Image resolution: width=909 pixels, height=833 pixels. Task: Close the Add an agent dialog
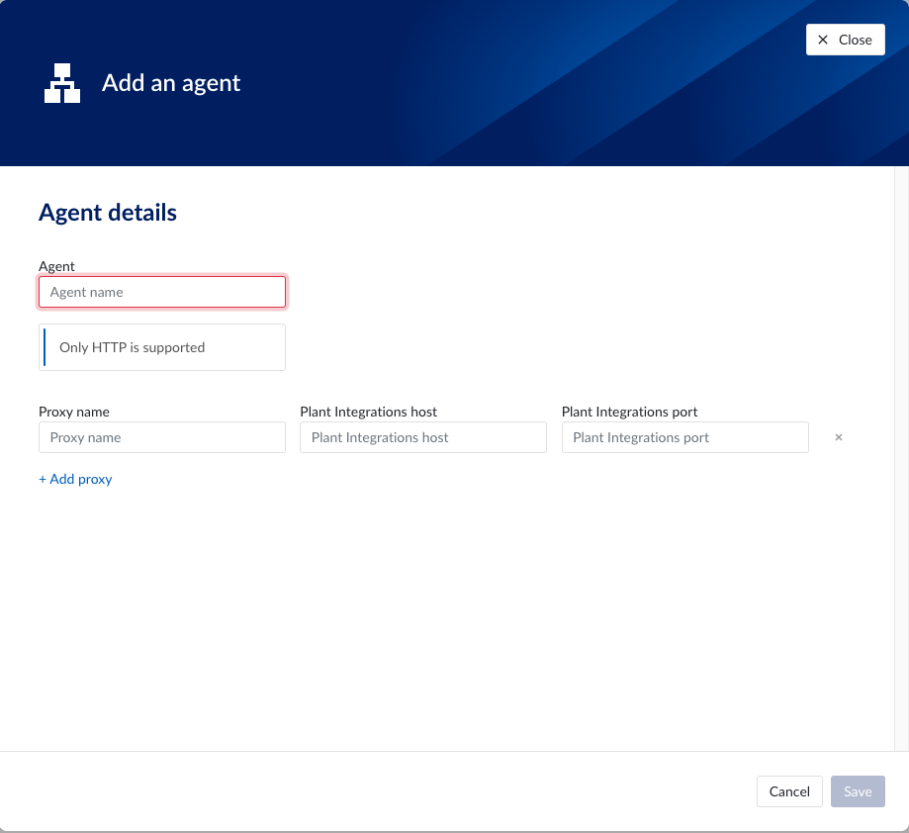coord(845,40)
